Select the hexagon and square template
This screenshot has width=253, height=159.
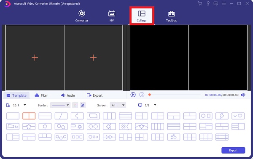coord(206,116)
